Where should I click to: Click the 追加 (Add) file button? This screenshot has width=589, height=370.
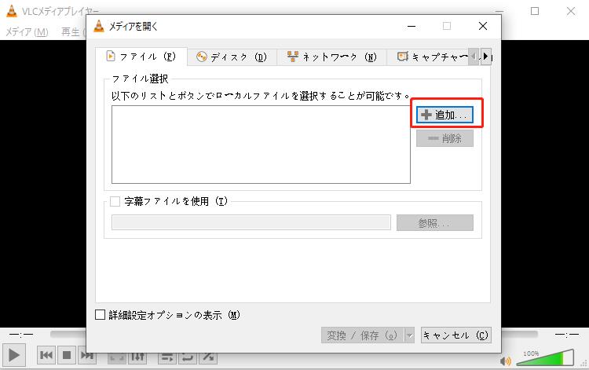point(444,115)
